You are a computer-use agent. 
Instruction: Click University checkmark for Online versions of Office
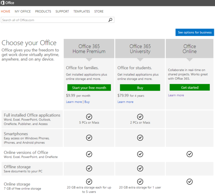[x=140, y=154]
